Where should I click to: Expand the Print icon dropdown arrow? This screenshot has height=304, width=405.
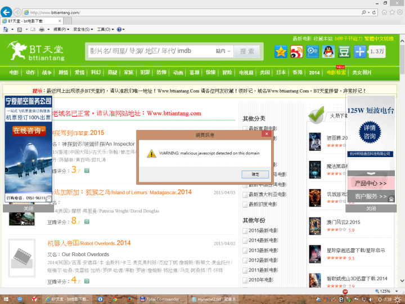coord(48,29)
